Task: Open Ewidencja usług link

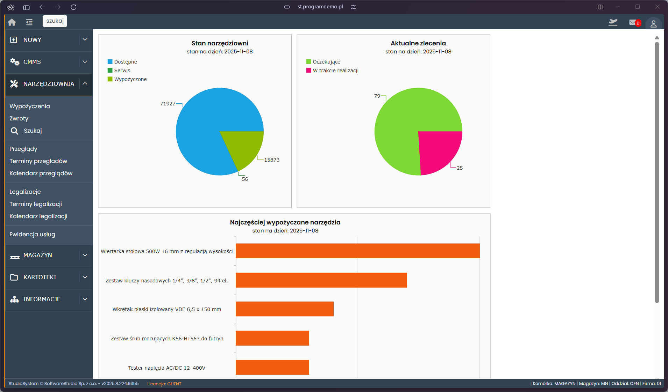Action: tap(32, 234)
